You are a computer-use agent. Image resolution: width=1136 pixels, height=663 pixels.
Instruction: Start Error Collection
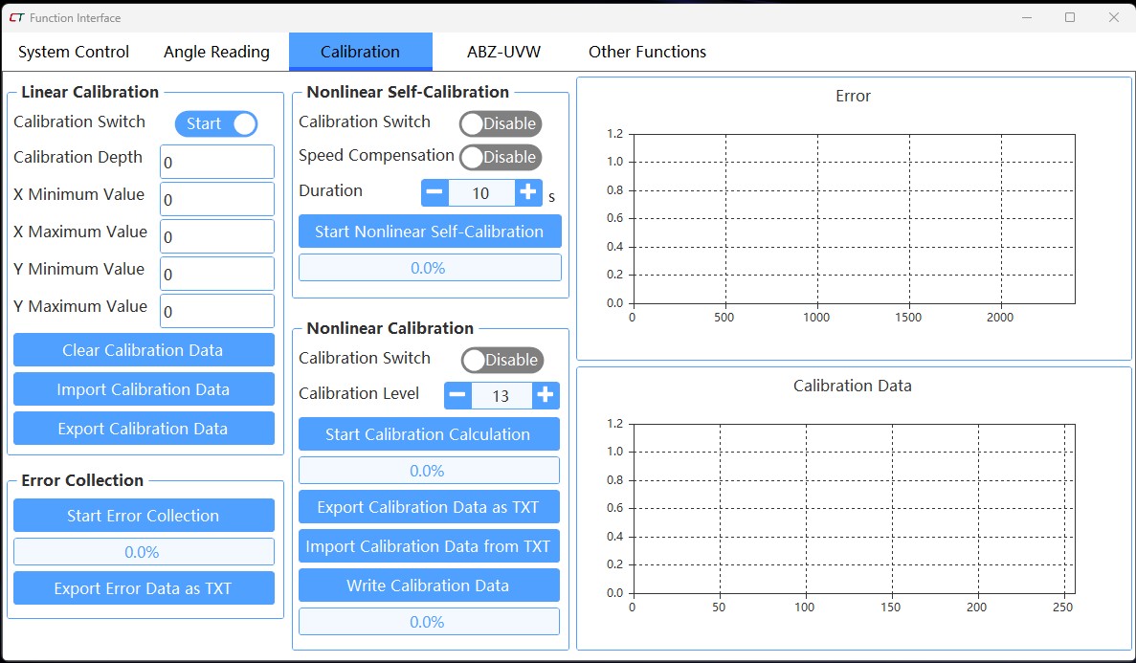click(x=144, y=516)
